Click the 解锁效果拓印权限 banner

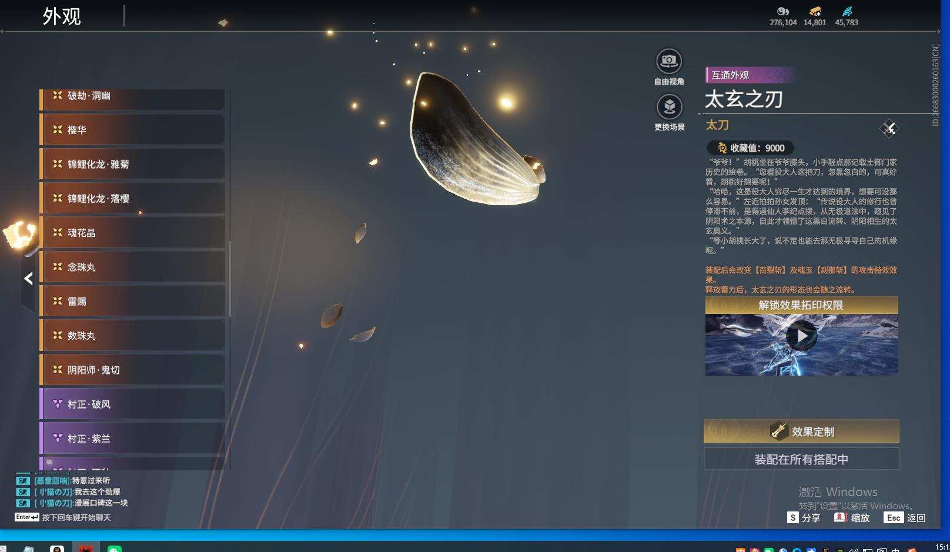[x=801, y=305]
